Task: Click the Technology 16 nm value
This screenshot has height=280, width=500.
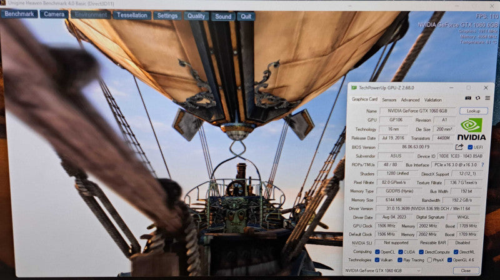Action: point(393,129)
